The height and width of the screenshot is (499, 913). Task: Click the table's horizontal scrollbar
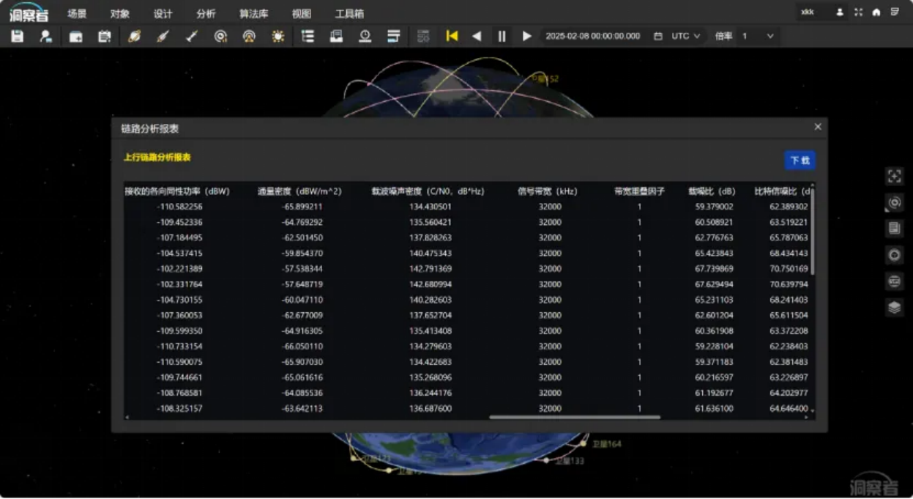coord(575,417)
